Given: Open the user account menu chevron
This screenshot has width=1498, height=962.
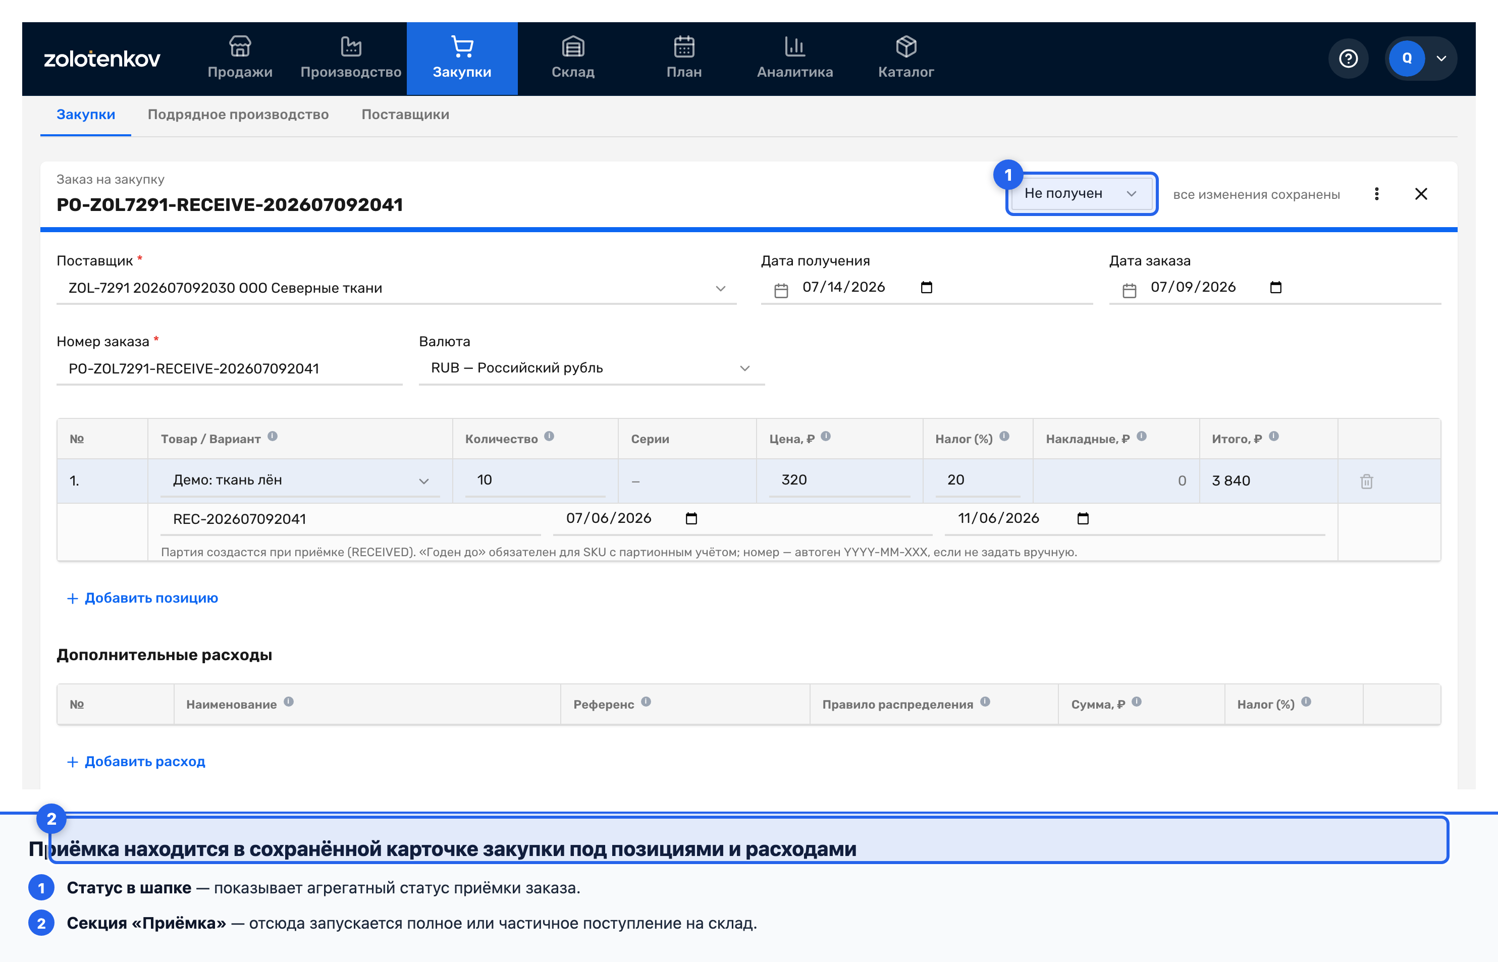Looking at the screenshot, I should coord(1441,59).
